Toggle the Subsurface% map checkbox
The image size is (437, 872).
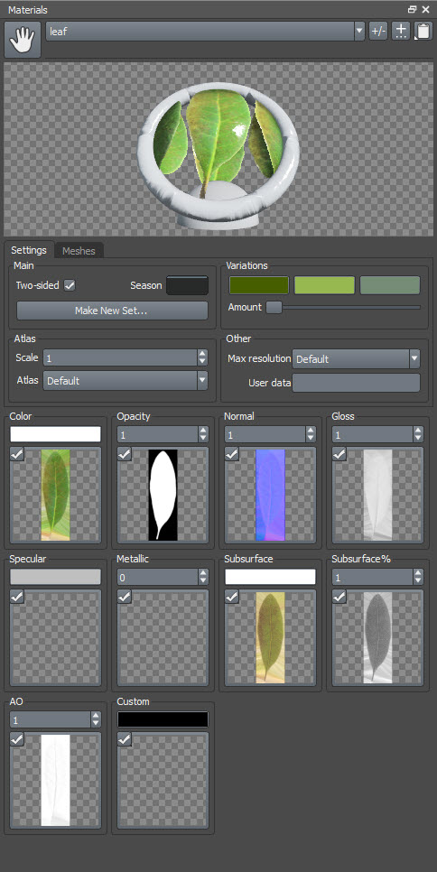(x=339, y=596)
